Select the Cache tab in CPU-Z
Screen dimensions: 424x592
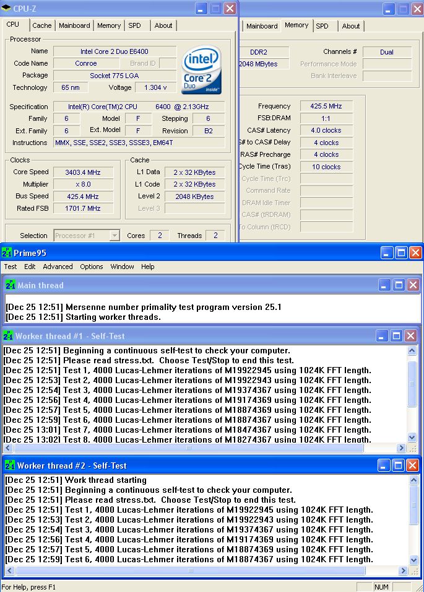click(x=42, y=25)
